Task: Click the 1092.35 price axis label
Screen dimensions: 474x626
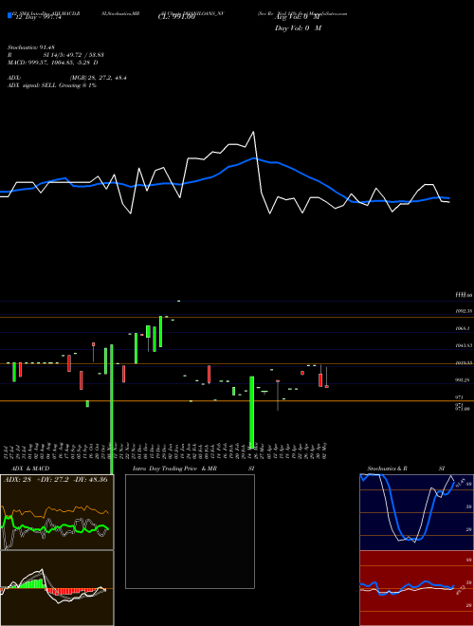Action: pyautogui.click(x=464, y=310)
